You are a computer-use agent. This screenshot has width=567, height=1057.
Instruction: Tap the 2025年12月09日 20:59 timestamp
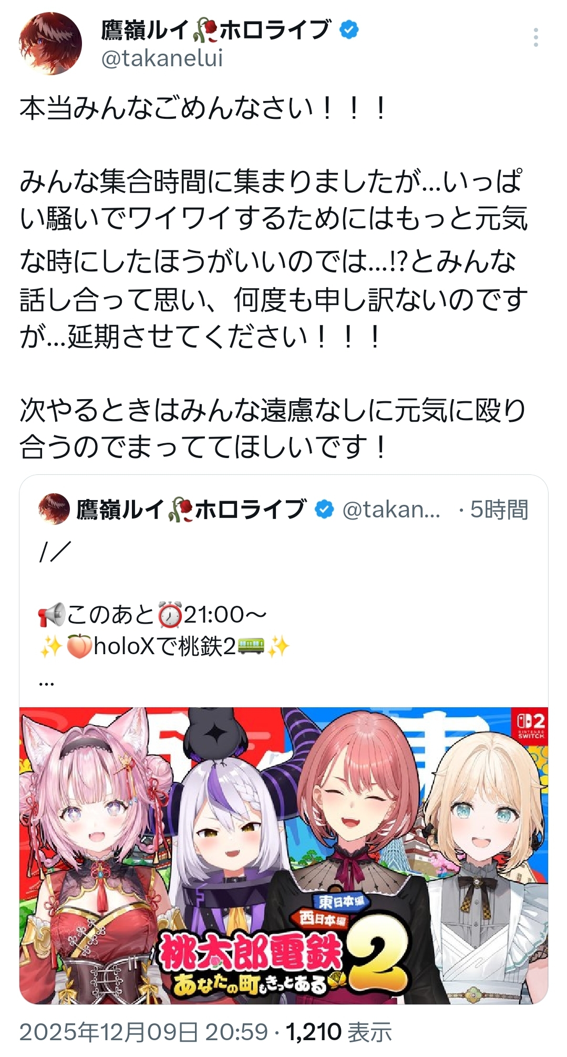pyautogui.click(x=144, y=1032)
